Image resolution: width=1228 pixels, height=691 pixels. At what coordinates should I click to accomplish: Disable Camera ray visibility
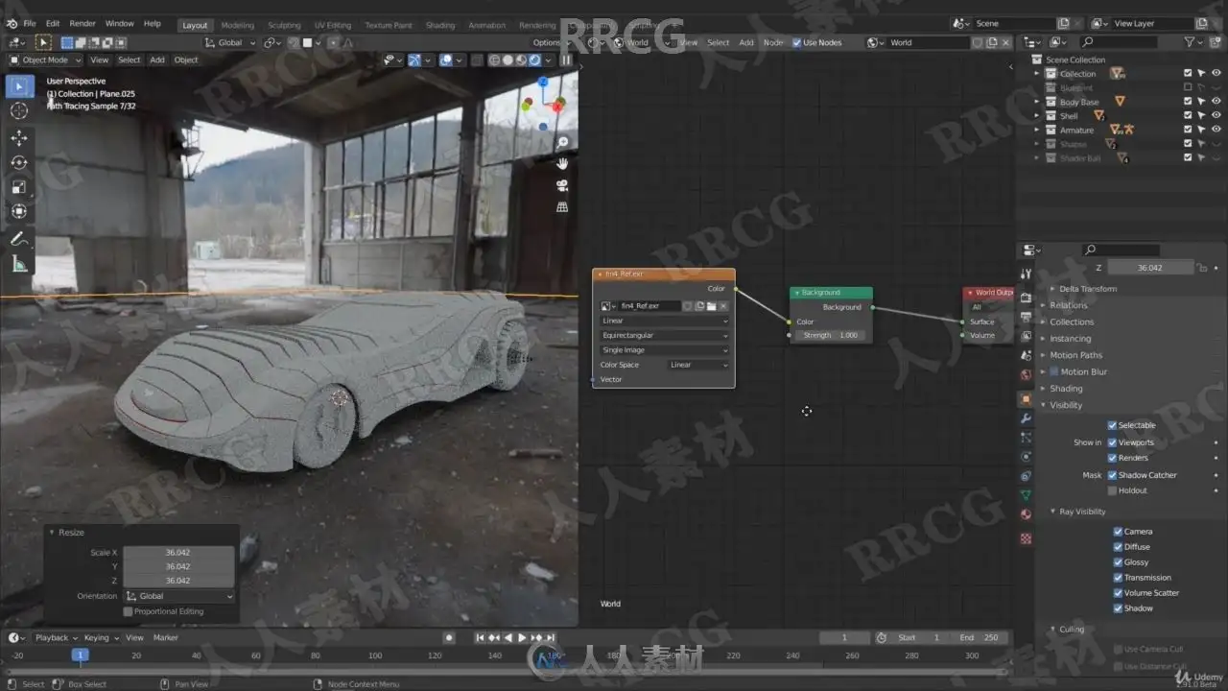[1118, 532]
